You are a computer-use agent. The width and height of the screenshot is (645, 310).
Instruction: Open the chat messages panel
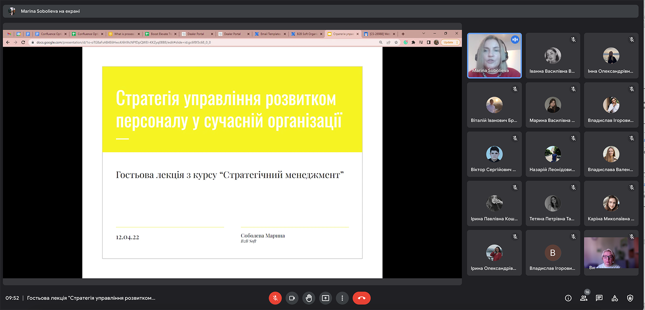599,298
